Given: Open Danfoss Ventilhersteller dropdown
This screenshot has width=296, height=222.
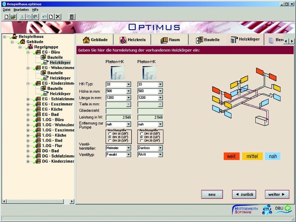Looking at the screenshot, I should click(160, 148).
